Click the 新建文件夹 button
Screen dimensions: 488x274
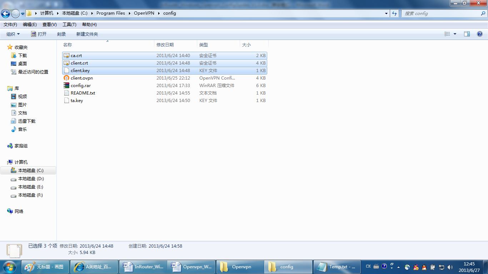pyautogui.click(x=87, y=34)
